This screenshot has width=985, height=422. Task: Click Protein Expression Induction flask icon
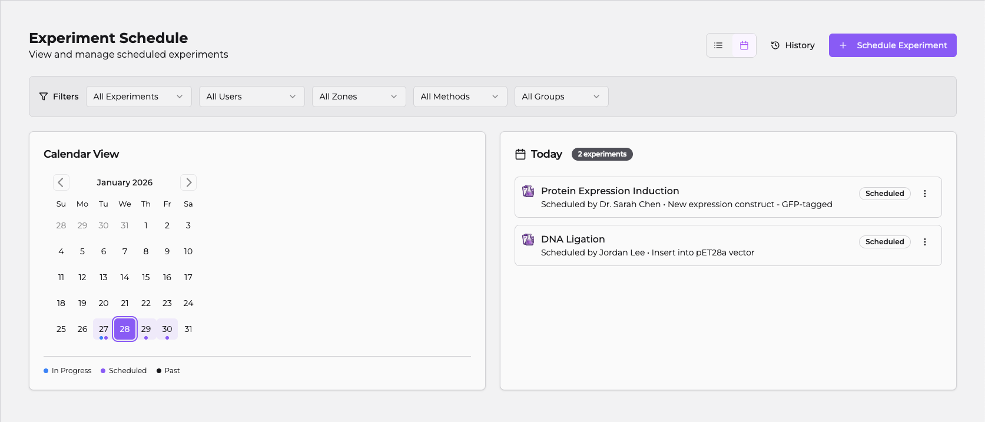tap(528, 191)
